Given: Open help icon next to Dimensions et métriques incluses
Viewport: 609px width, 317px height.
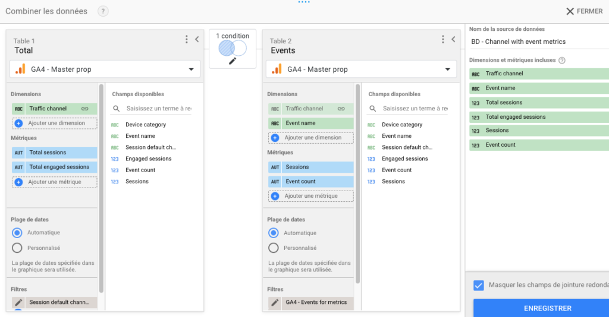Looking at the screenshot, I should (x=561, y=61).
